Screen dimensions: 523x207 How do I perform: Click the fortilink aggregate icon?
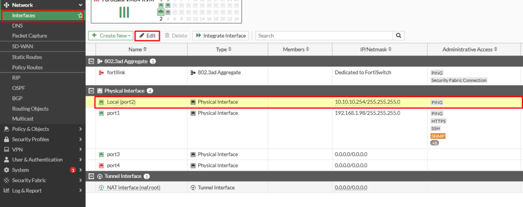102,73
